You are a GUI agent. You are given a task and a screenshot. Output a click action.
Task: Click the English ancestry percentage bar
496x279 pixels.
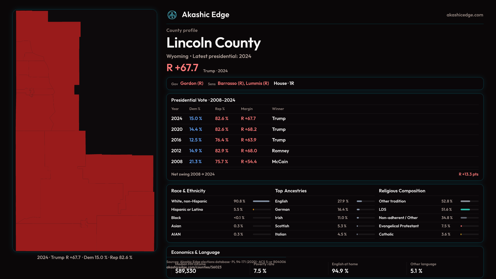tap(359, 201)
